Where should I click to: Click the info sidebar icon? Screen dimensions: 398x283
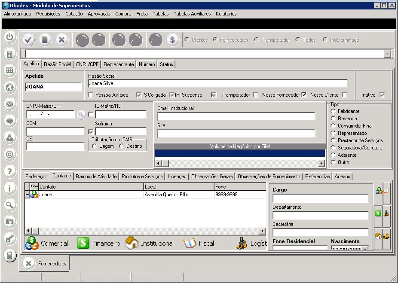coord(9,188)
